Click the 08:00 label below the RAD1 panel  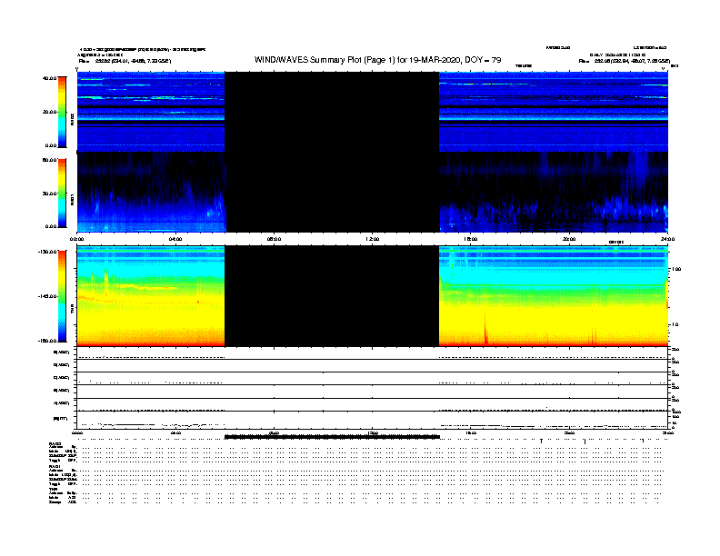(275, 239)
